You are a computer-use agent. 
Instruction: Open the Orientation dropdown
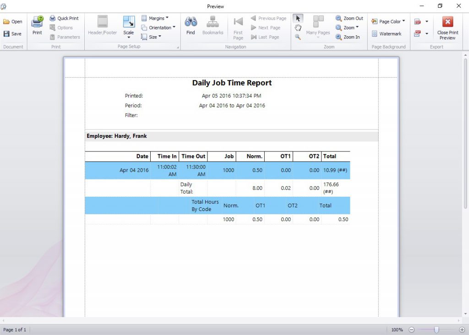tap(159, 27)
